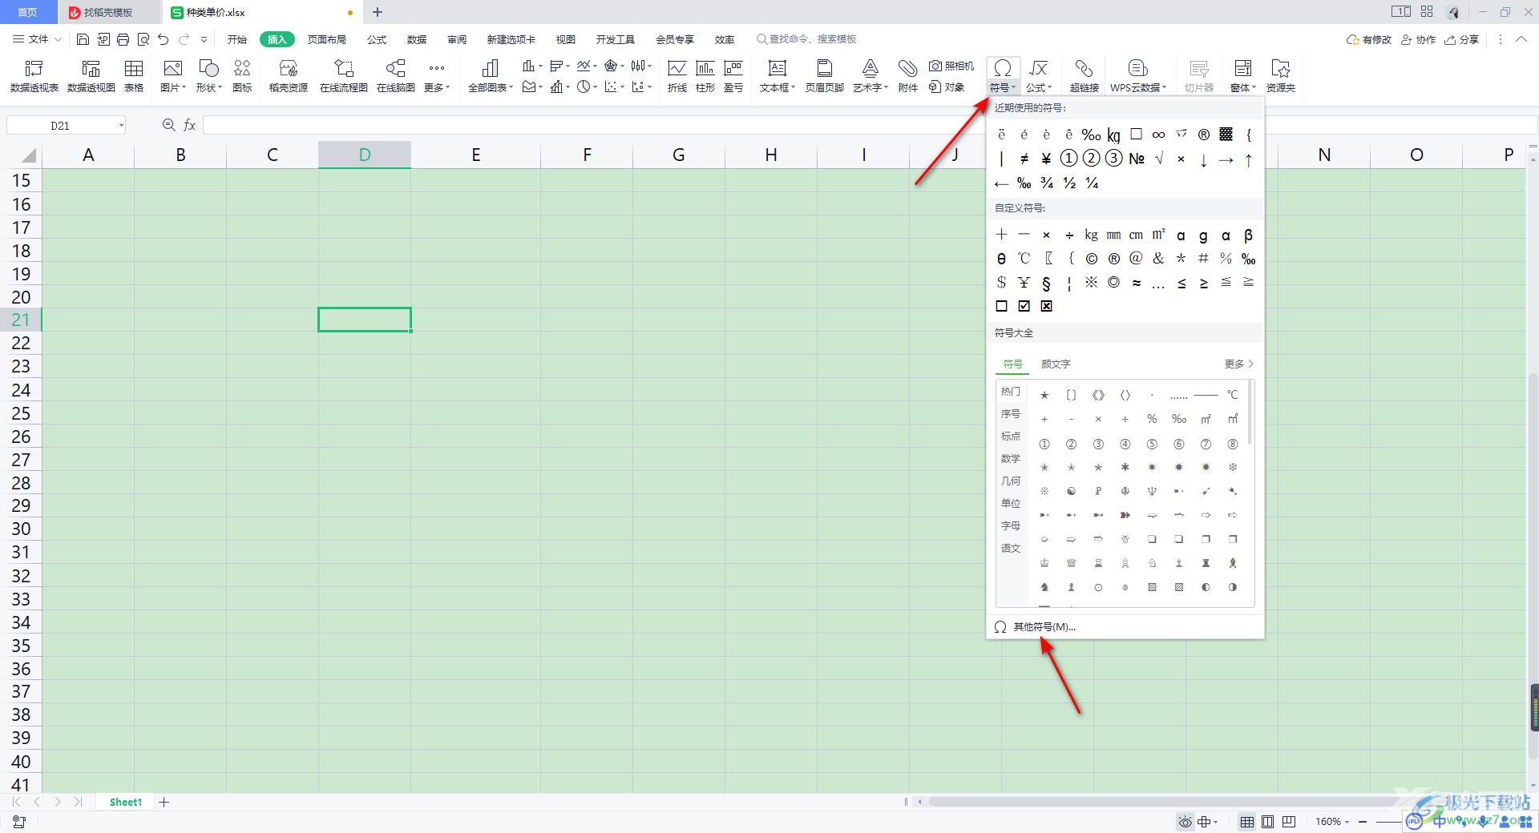Screen dimensions: 1539x833
Task: Open the Name Box dropdown arrow
Action: [121, 125]
